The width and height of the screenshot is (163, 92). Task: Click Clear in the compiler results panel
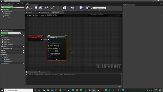point(120,87)
